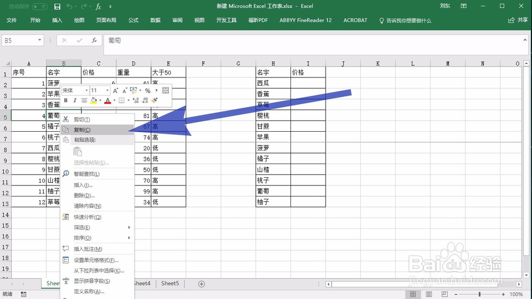The image size is (532, 299).
Task: Click the Select All corner triangle
Action: click(8, 63)
